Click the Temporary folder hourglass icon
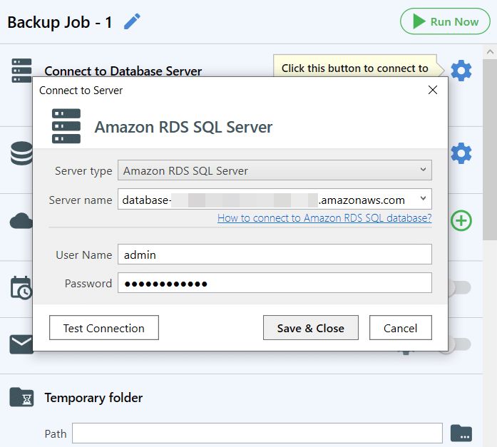Viewport: 497px width, 447px height. 21,397
